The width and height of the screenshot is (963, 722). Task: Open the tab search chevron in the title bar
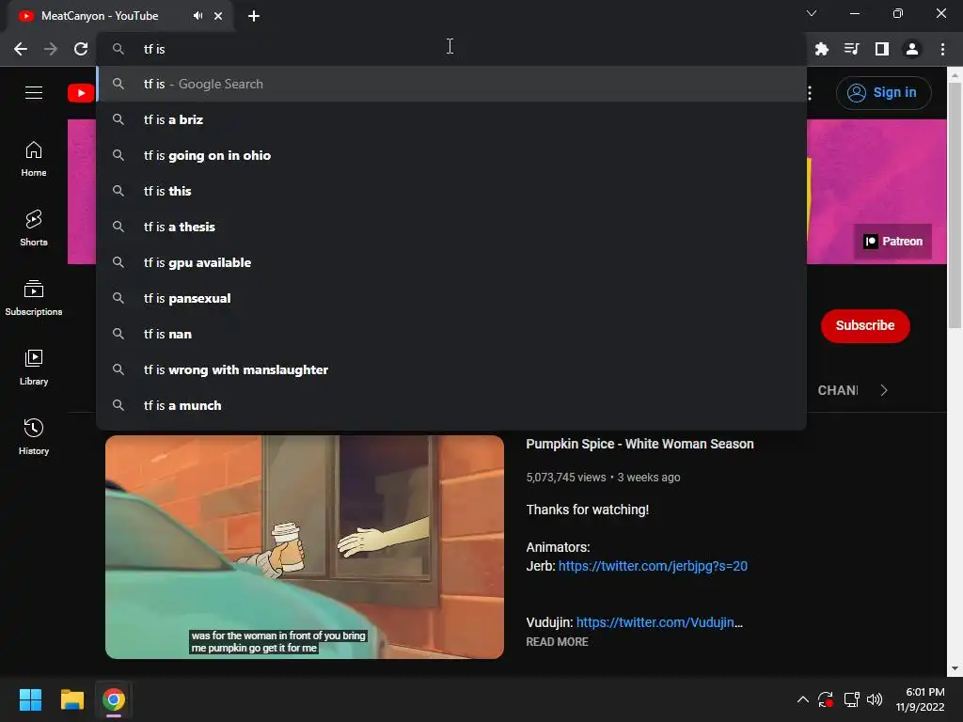pos(812,13)
